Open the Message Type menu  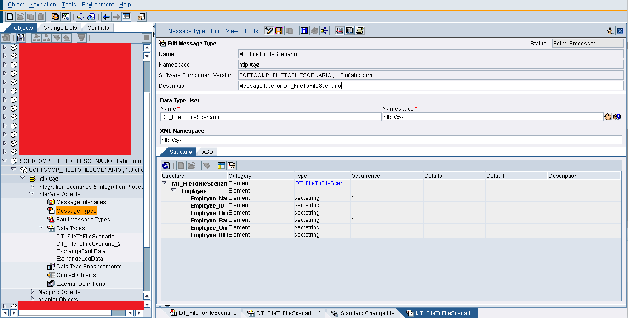pyautogui.click(x=187, y=31)
